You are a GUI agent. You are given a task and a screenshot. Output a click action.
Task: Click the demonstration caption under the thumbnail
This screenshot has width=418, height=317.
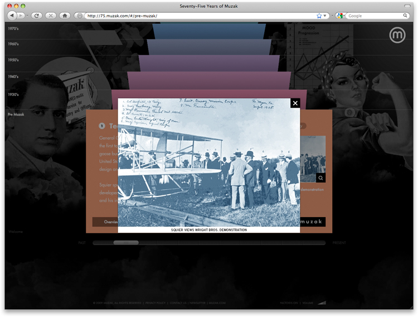312,190
